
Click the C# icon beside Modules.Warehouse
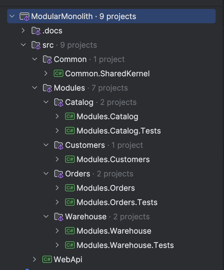coord(69,231)
